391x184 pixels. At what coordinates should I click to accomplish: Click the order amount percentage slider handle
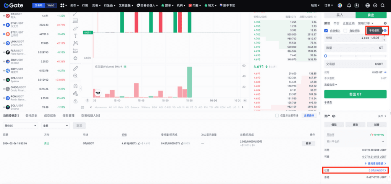[326, 56]
